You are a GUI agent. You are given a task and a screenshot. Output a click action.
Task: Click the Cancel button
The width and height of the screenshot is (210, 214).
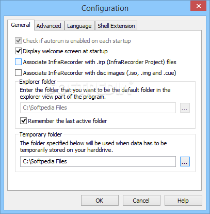coord(141,201)
